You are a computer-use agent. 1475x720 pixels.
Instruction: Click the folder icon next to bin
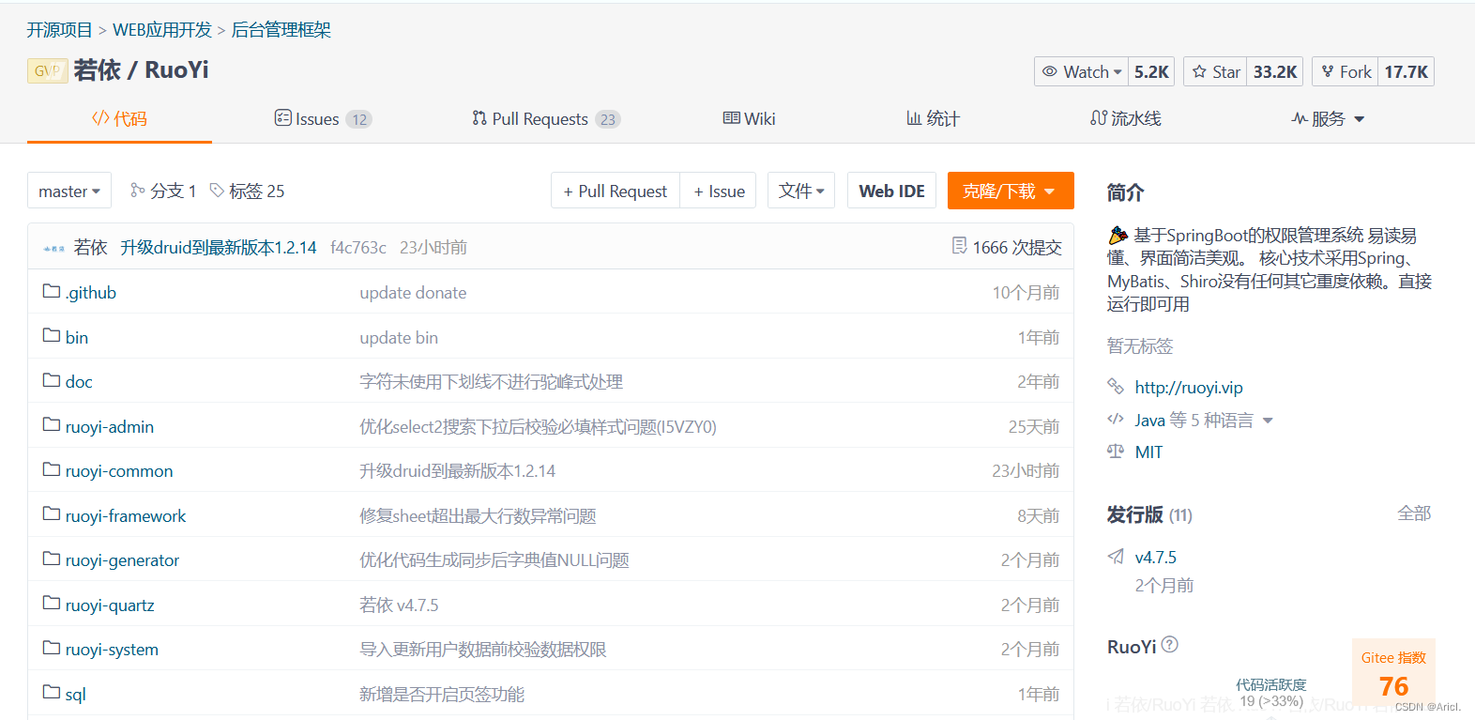pyautogui.click(x=52, y=335)
